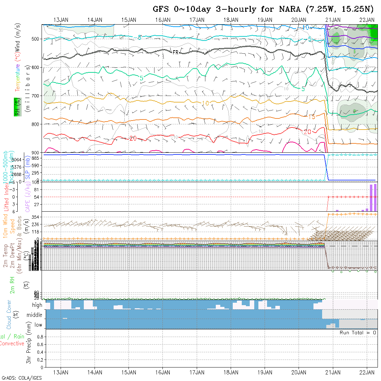The height and width of the screenshot is (381, 381).
Task: Click the tallest purple CAPE bar
Action: pos(375,197)
